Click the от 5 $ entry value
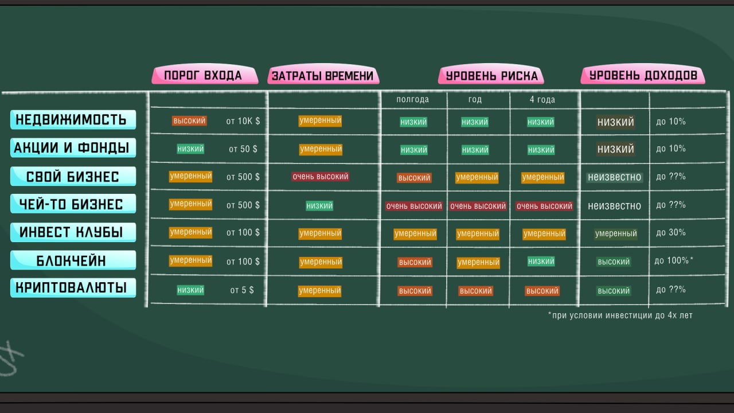The height and width of the screenshot is (413, 734). pos(242,290)
